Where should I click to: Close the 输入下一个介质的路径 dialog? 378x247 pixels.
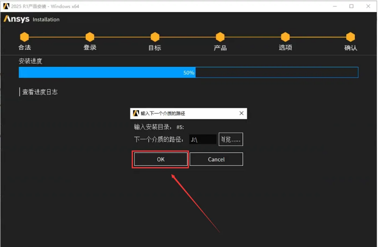[x=241, y=113]
